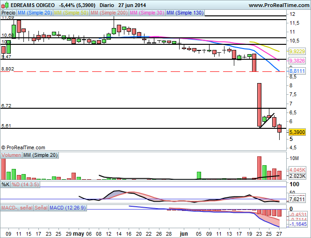Click the tallest red volume bar at 10M
The image size is (311, 238).
click(259, 168)
